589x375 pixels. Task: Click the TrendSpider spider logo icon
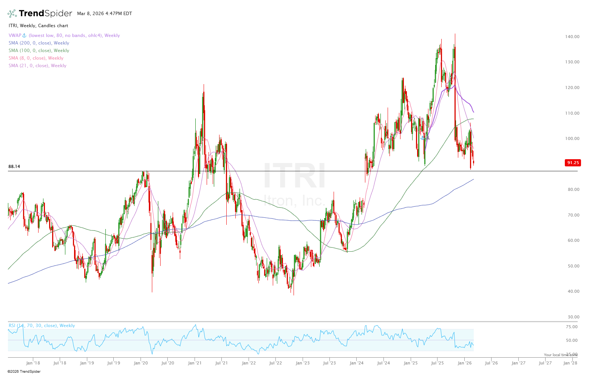[12, 14]
